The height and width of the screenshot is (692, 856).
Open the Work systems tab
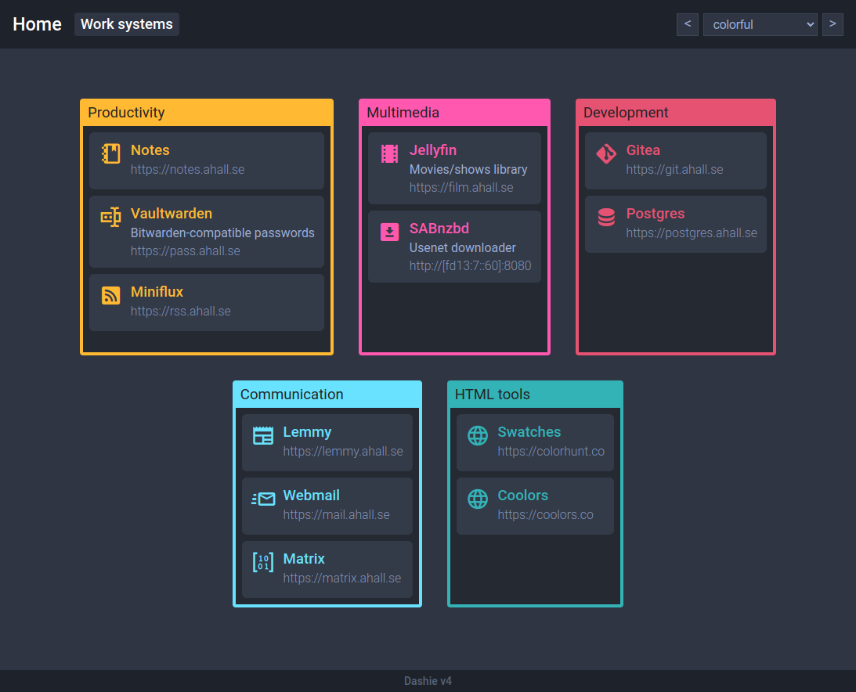click(x=127, y=24)
